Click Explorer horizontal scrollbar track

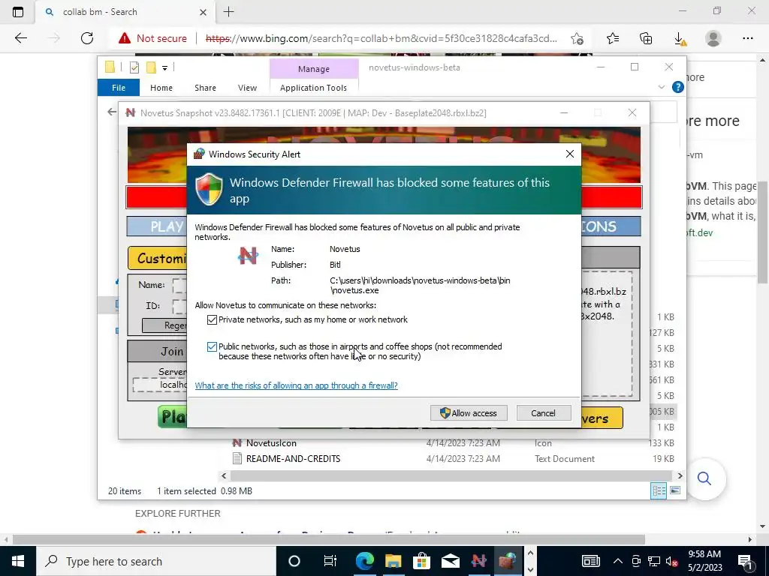[x=451, y=475]
